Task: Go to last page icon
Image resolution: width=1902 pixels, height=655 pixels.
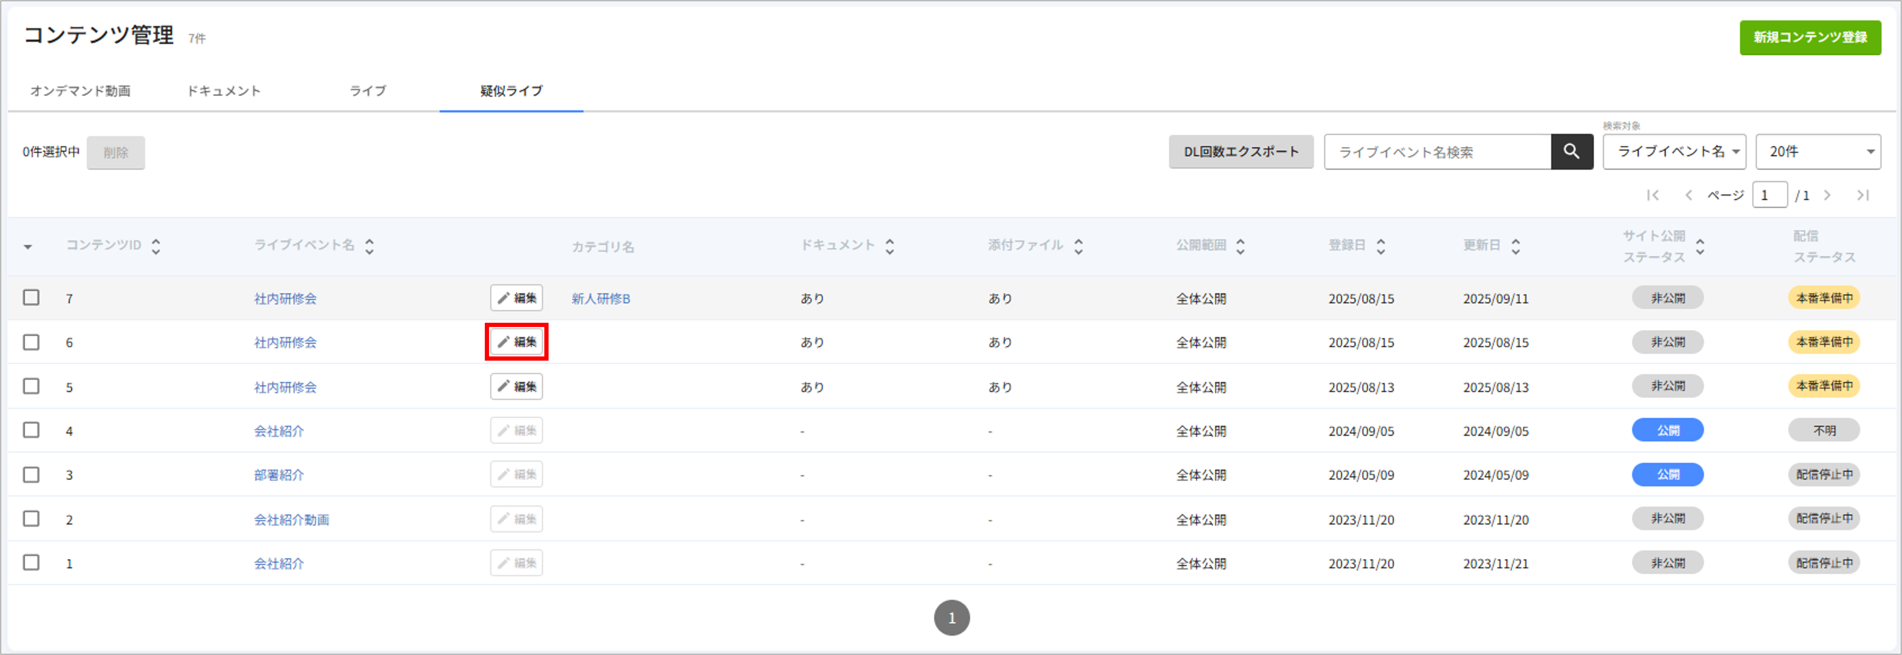Action: click(1863, 195)
